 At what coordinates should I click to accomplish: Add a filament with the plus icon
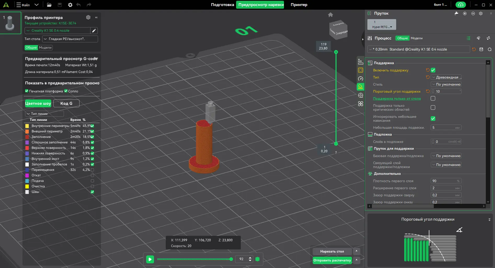465,13
